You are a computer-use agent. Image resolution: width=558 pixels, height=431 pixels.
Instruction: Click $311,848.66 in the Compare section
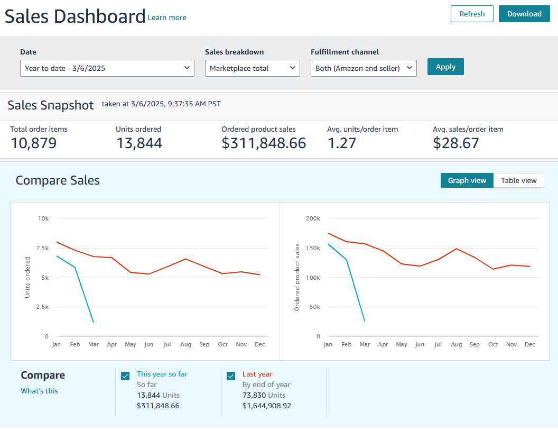tap(158, 406)
